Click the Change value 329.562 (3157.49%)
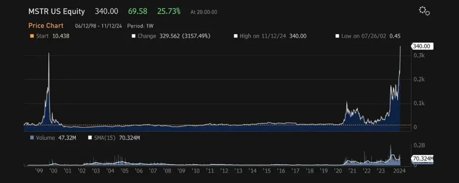This screenshot has height=183, width=459. (185, 36)
